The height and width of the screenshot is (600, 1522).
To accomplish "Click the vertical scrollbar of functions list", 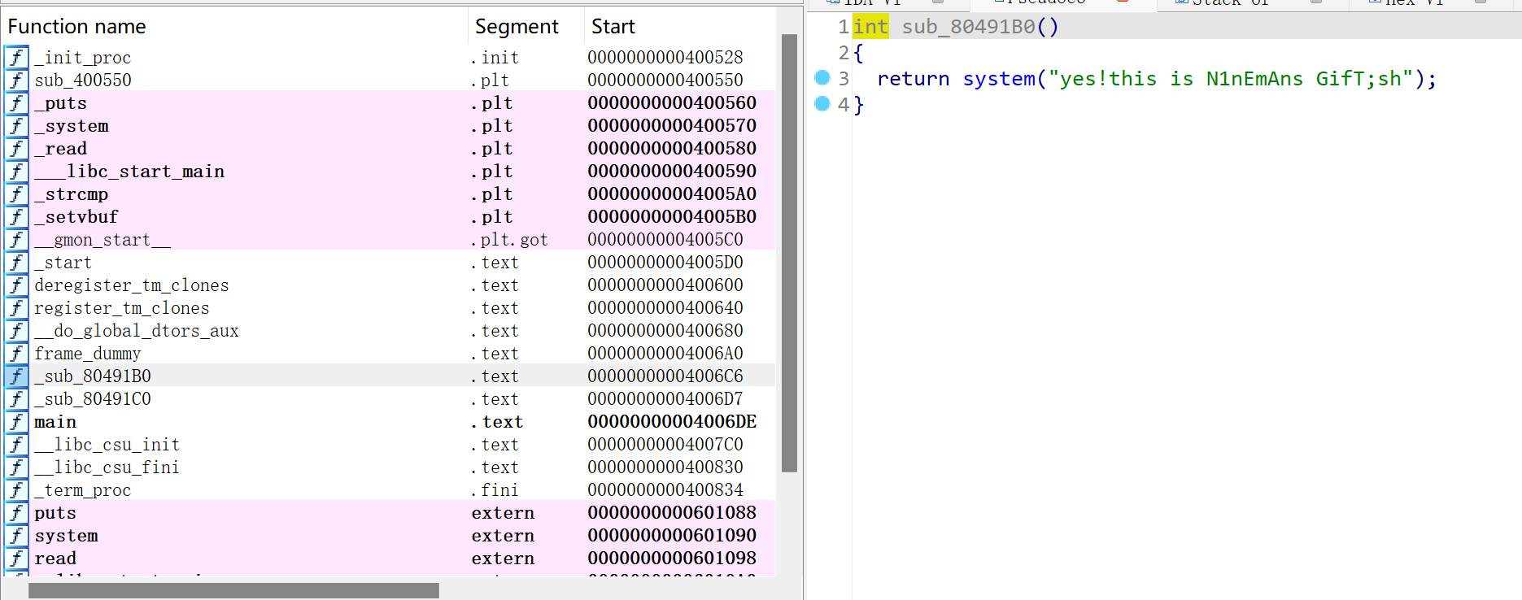I will 789,253.
